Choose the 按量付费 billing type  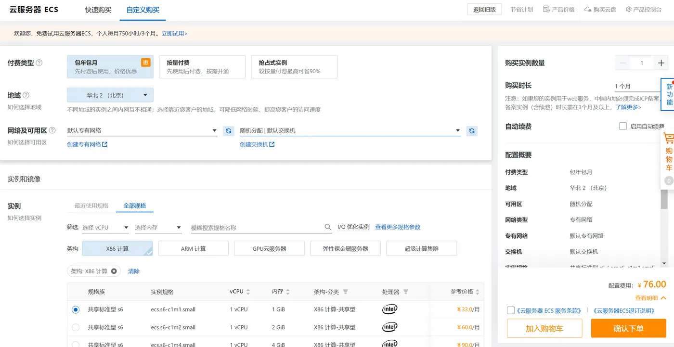[x=202, y=66]
